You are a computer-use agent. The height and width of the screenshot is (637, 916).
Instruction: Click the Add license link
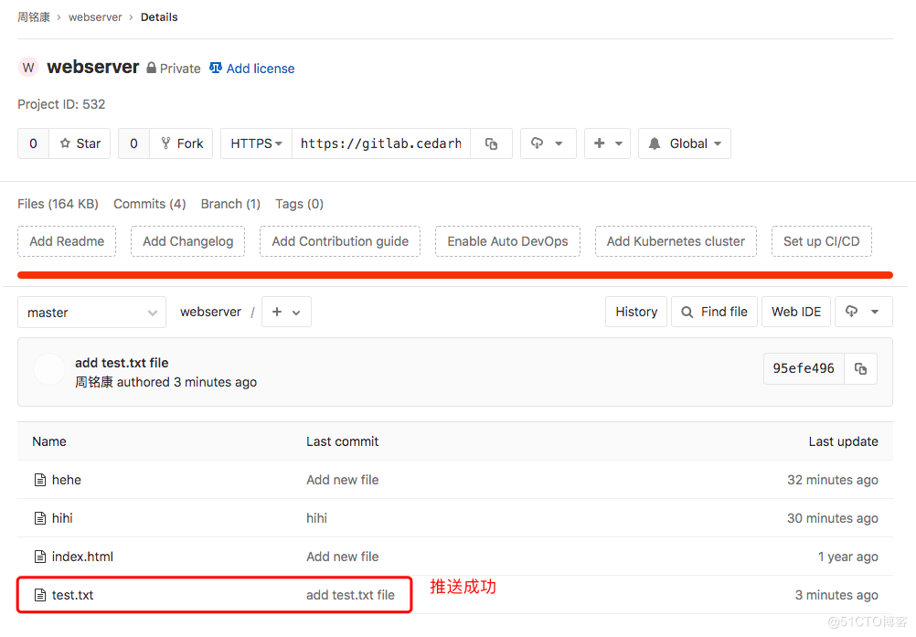click(x=261, y=69)
